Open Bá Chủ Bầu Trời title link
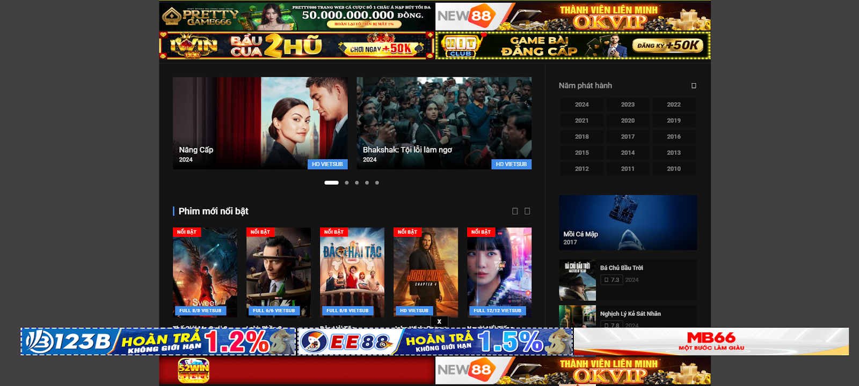The image size is (859, 386). (621, 268)
